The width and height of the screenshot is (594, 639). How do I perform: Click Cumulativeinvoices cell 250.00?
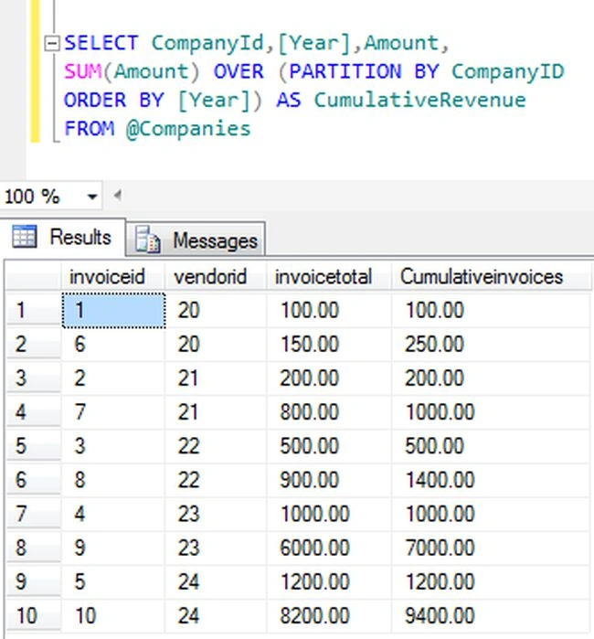pyautogui.click(x=491, y=345)
